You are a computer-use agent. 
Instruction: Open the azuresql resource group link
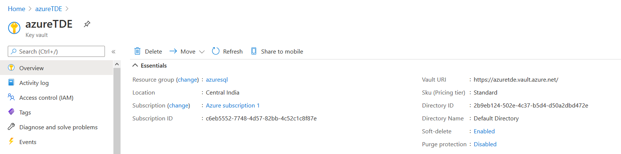coord(217,79)
